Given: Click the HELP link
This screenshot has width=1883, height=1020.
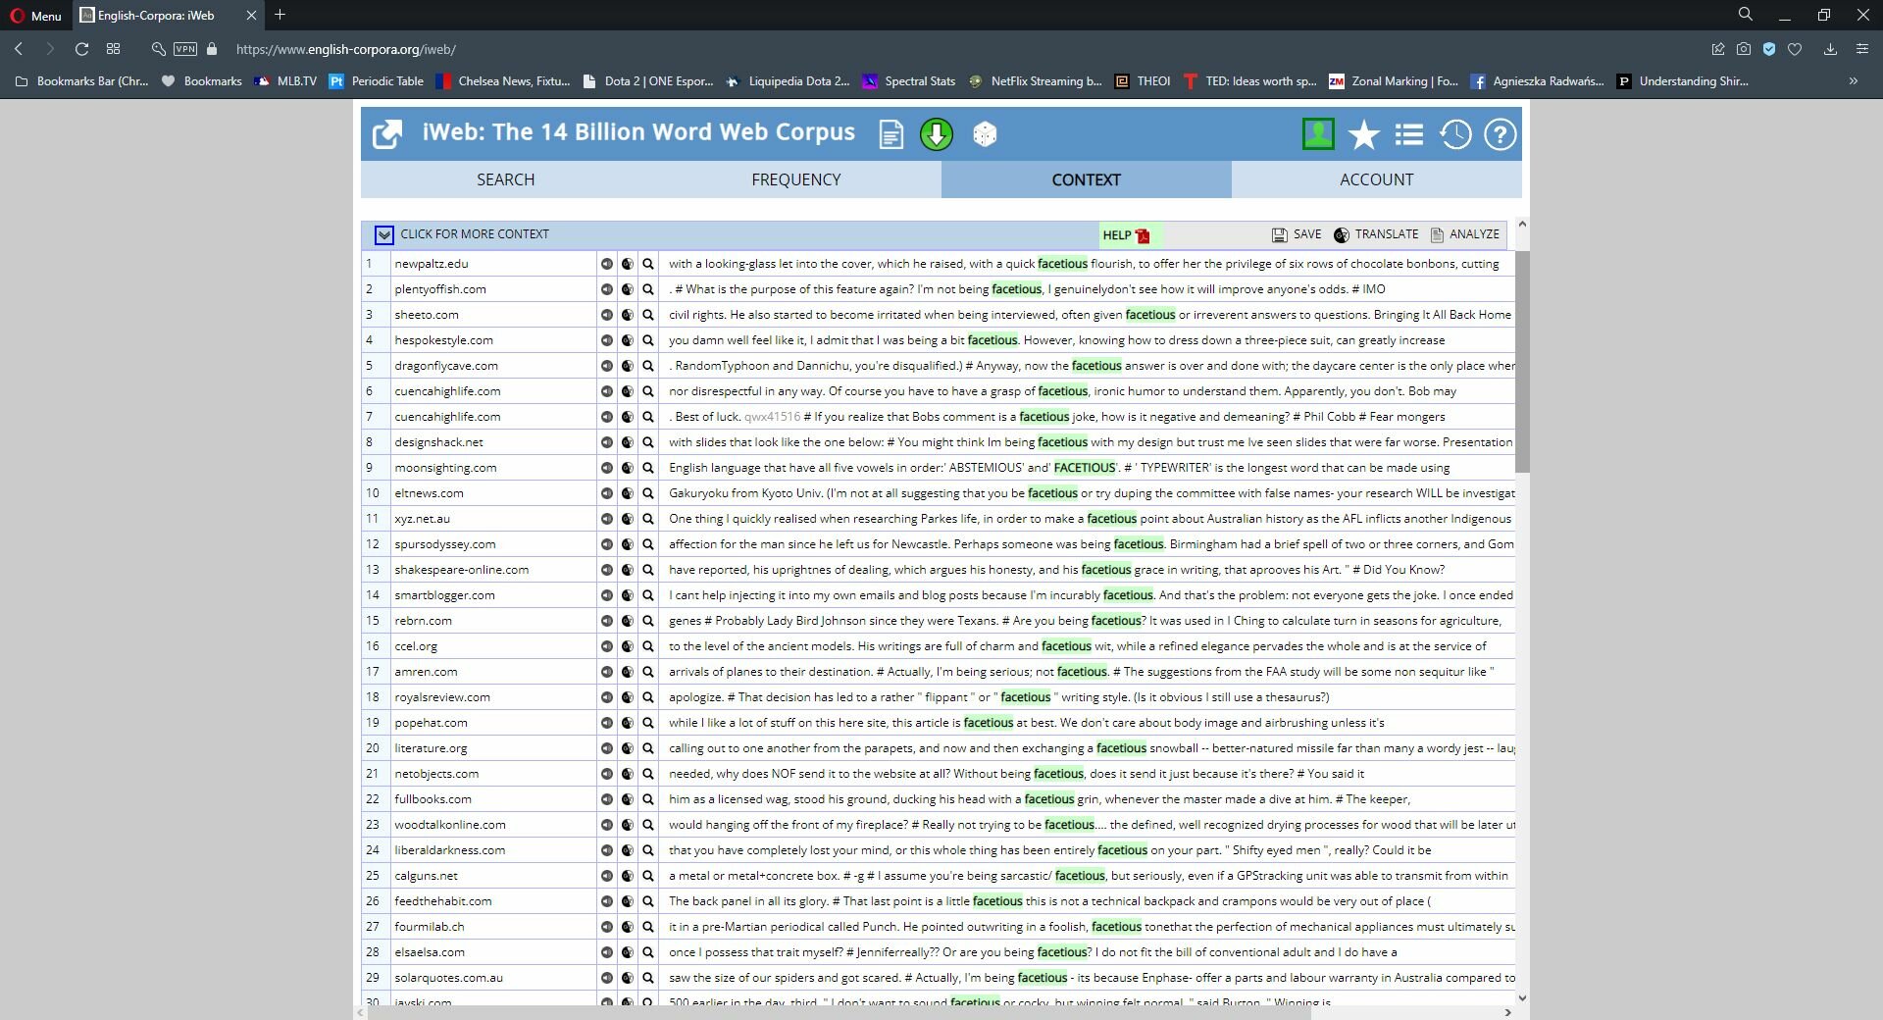Looking at the screenshot, I should pyautogui.click(x=1126, y=235).
